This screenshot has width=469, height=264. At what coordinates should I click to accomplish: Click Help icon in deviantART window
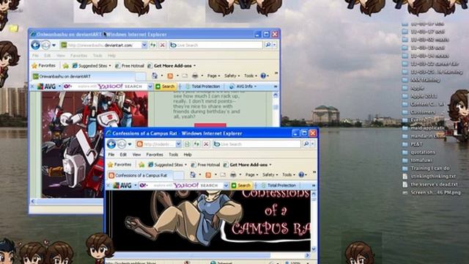(x=264, y=76)
